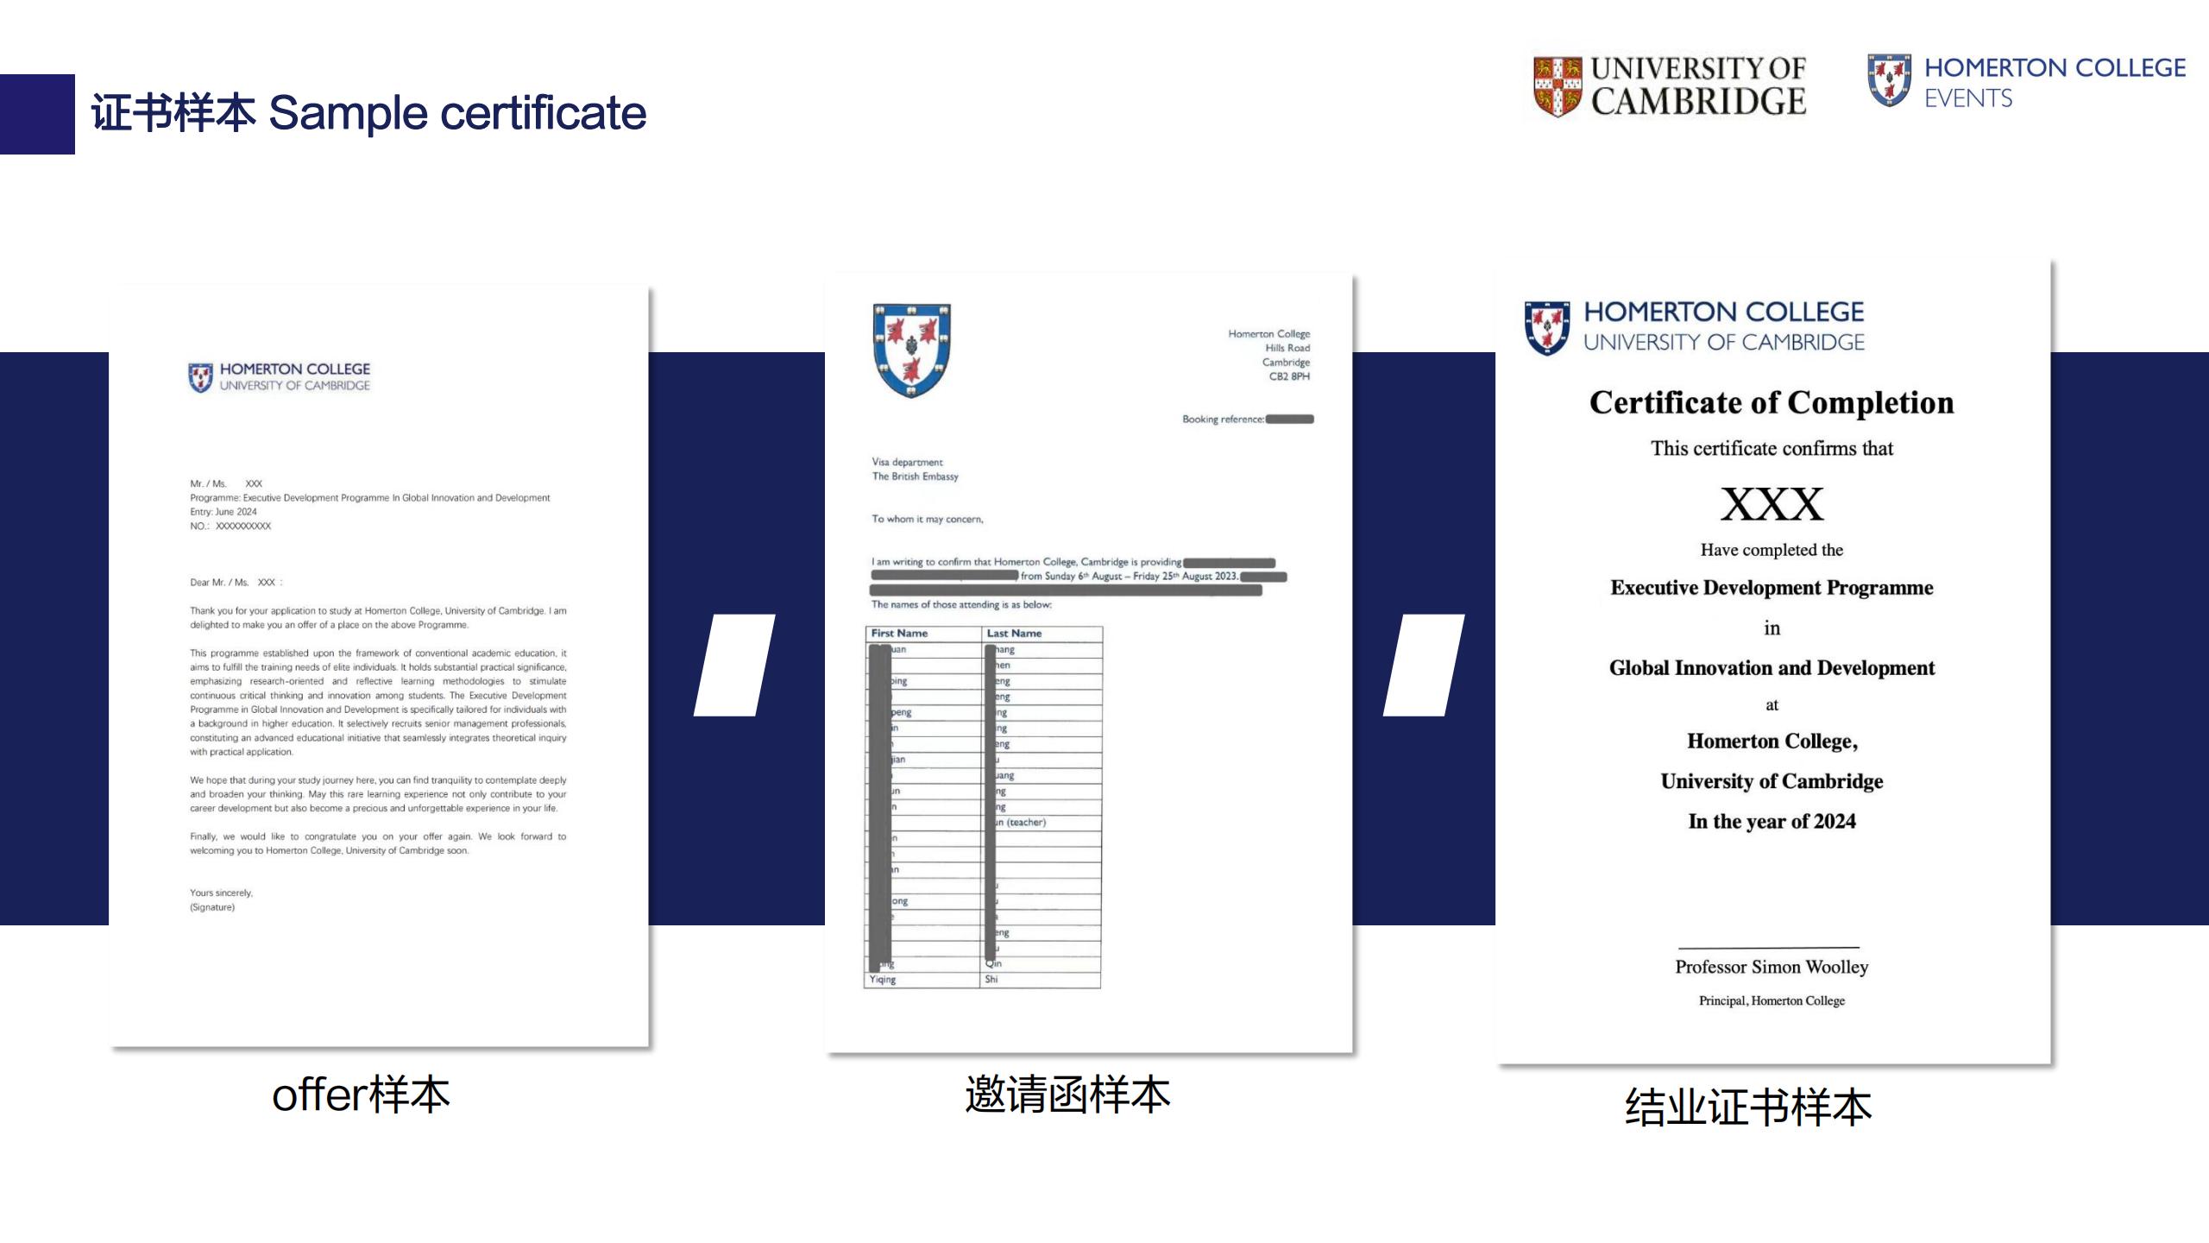Viewport: 2209px width, 1243px height.
Task: Click the Homerton shield on the offer letter
Action: pos(200,377)
